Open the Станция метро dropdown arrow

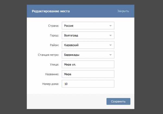click(111, 55)
